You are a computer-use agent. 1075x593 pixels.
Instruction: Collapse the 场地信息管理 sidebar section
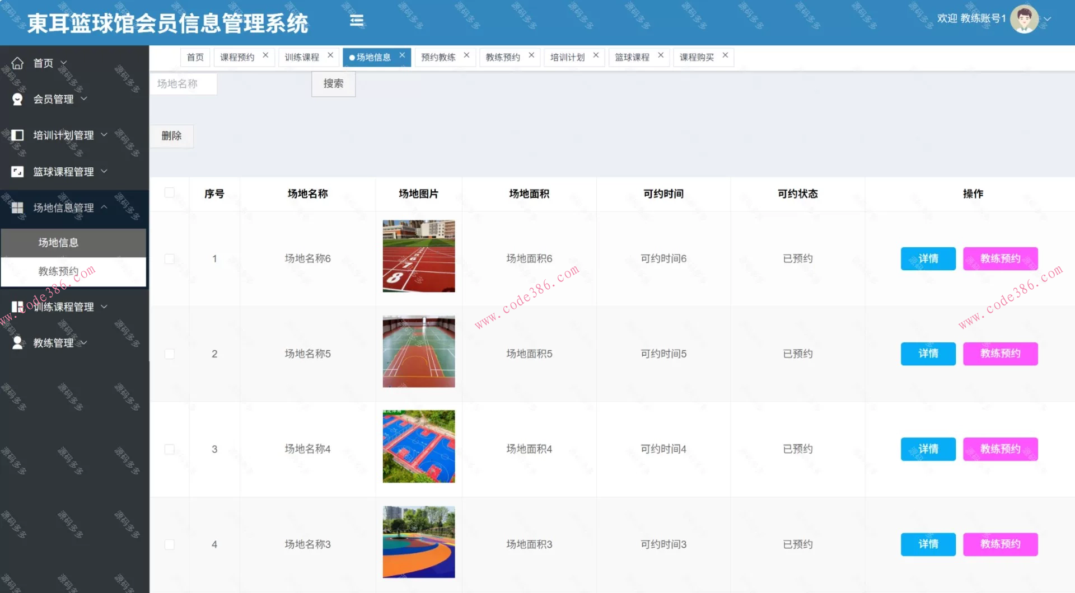[x=104, y=207]
